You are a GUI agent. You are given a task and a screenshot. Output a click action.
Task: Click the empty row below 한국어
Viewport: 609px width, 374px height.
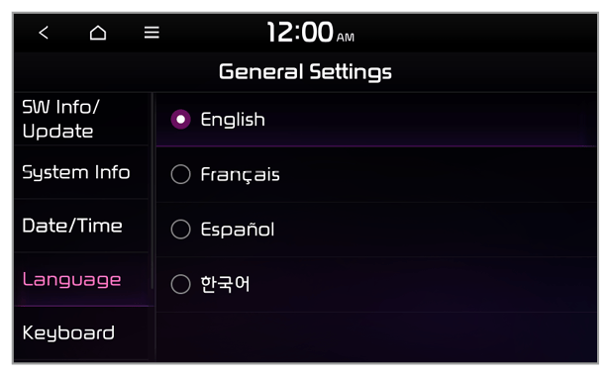[x=376, y=336]
